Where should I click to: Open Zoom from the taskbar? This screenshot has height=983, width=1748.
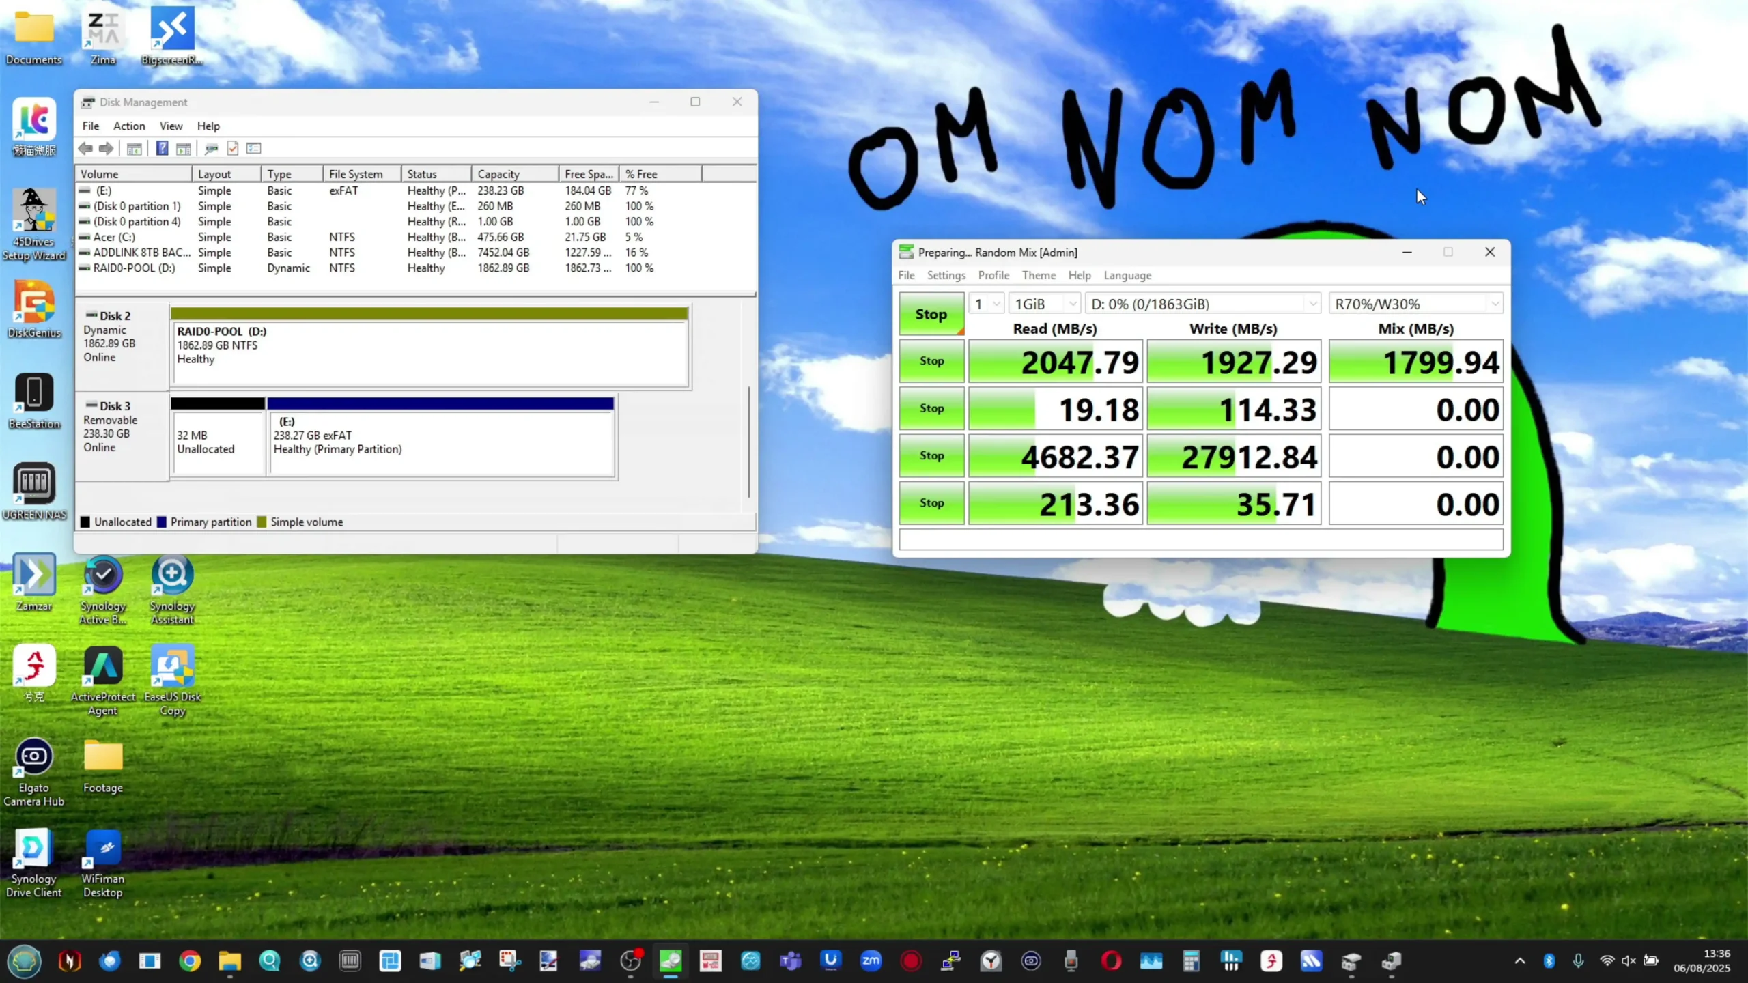(871, 961)
